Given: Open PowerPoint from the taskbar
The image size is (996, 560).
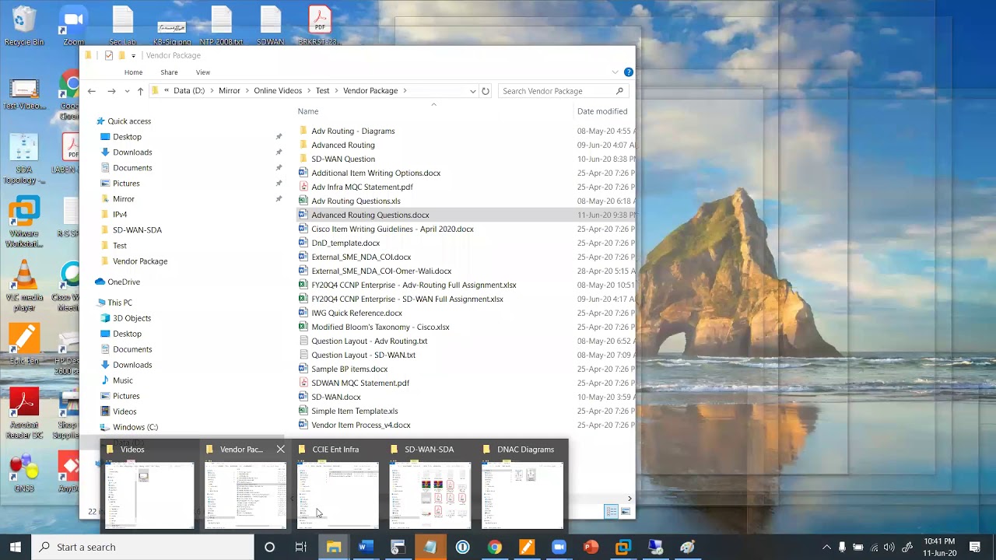Looking at the screenshot, I should click(x=591, y=547).
